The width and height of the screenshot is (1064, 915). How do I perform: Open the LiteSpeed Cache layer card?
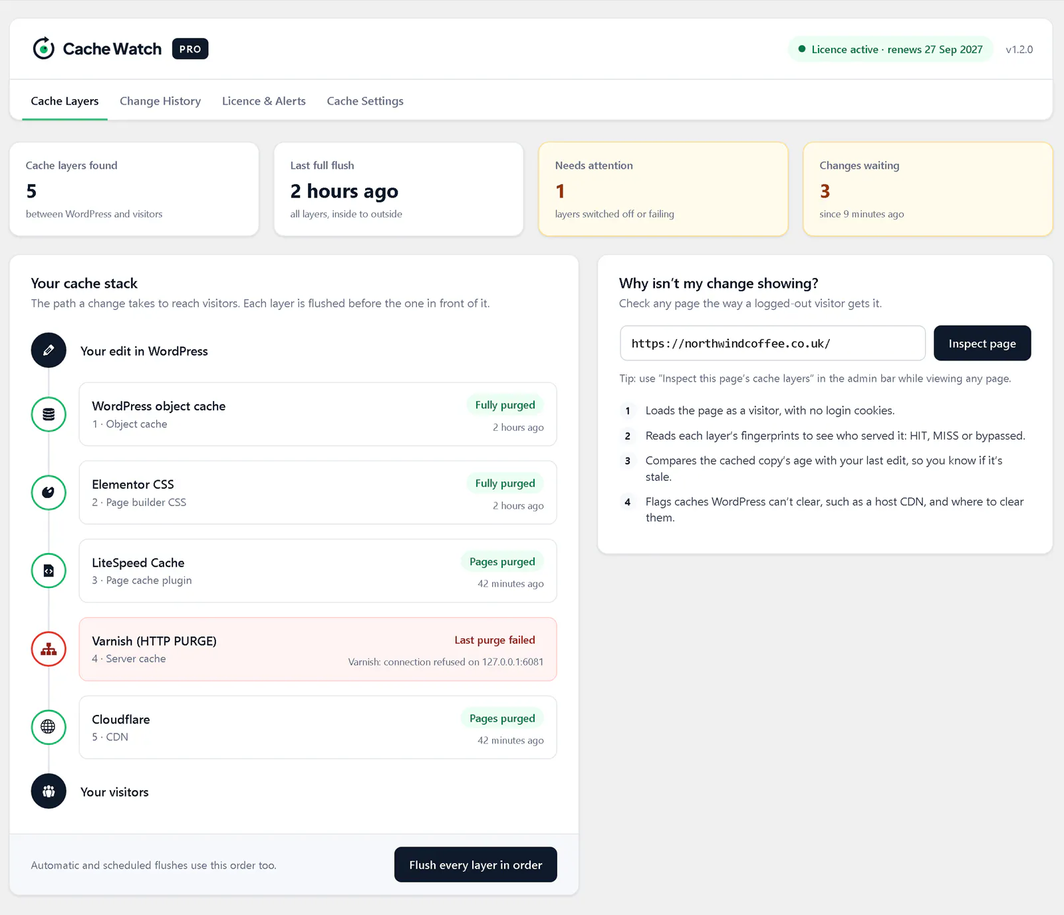(318, 571)
